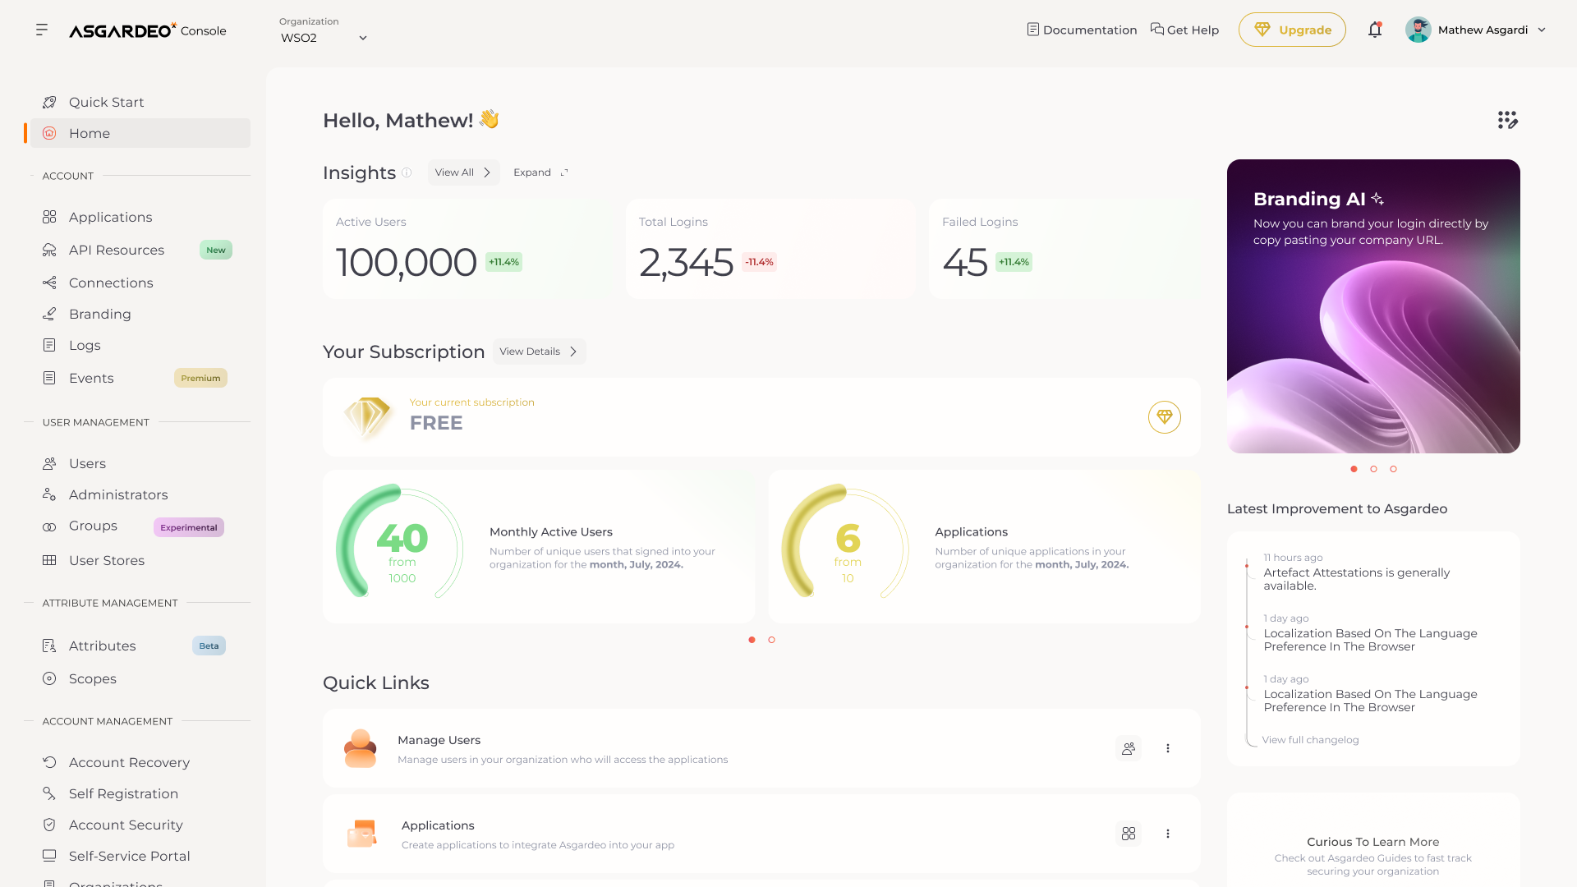The image size is (1577, 887).
Task: Click the Asgardeo Console logo
Action: point(148,30)
